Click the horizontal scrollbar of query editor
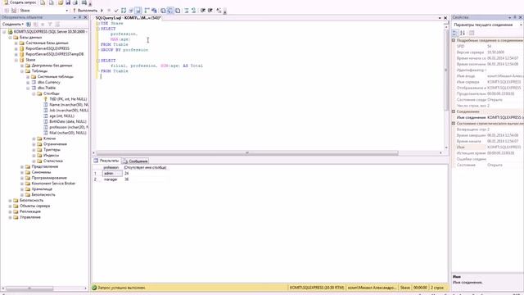 pyautogui.click(x=247, y=153)
